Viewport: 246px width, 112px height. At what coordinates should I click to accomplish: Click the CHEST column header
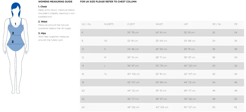pyautogui.click(x=131, y=24)
